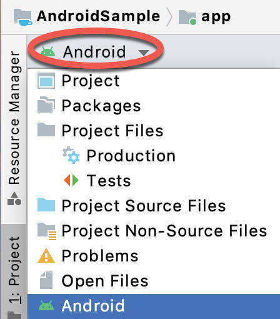
Task: Click the green Android robot icon in header
Action: (x=48, y=52)
